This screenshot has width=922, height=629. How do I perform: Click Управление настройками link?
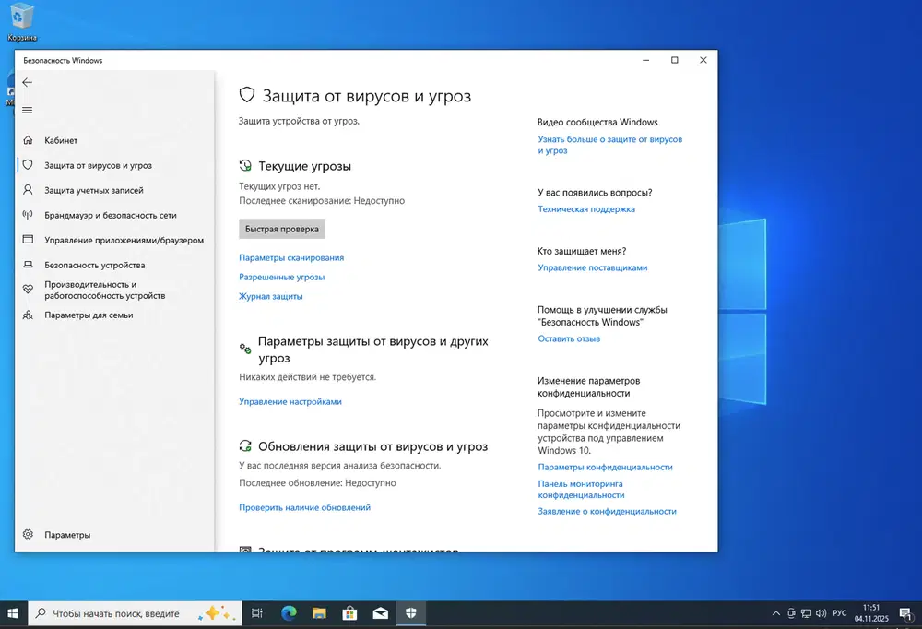pyautogui.click(x=290, y=402)
